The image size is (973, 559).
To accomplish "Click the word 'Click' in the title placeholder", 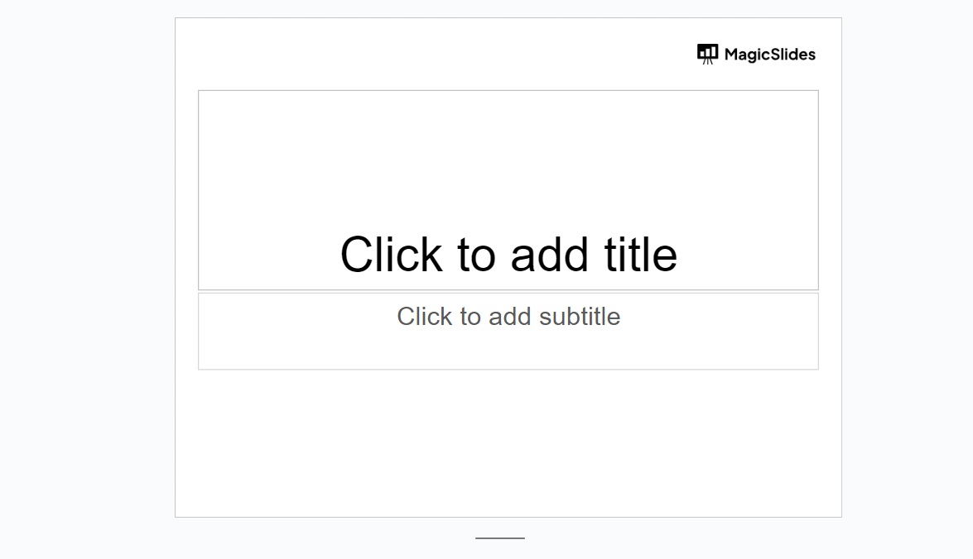I will [x=391, y=254].
